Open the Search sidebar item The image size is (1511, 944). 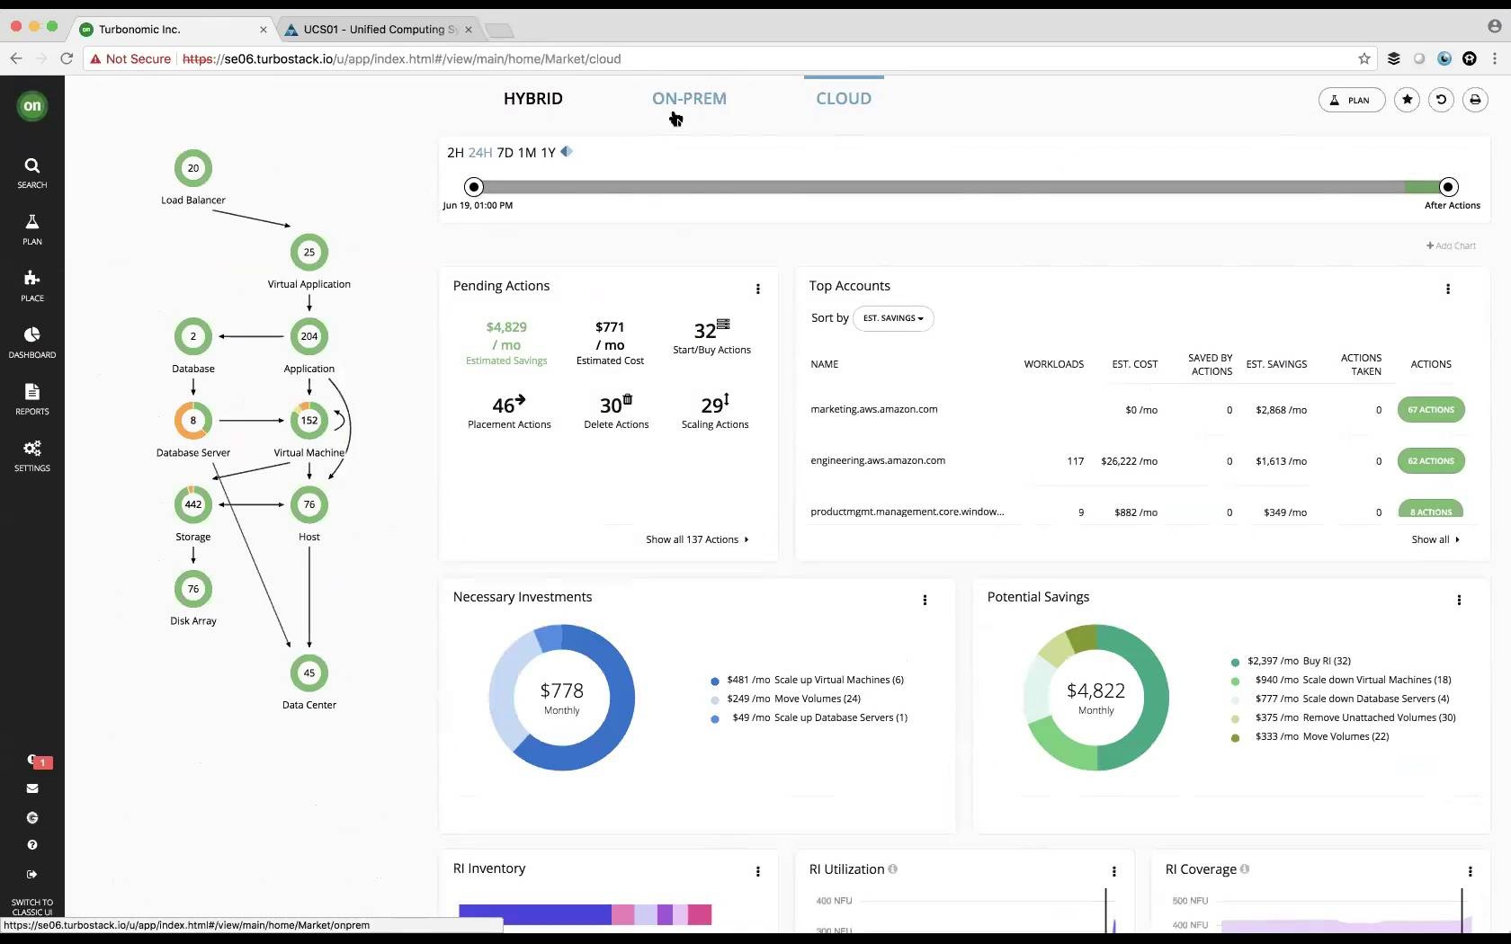click(x=31, y=173)
